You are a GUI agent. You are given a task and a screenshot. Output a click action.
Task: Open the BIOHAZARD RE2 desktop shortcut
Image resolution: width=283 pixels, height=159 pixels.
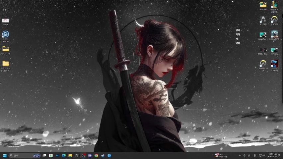(x=274, y=36)
